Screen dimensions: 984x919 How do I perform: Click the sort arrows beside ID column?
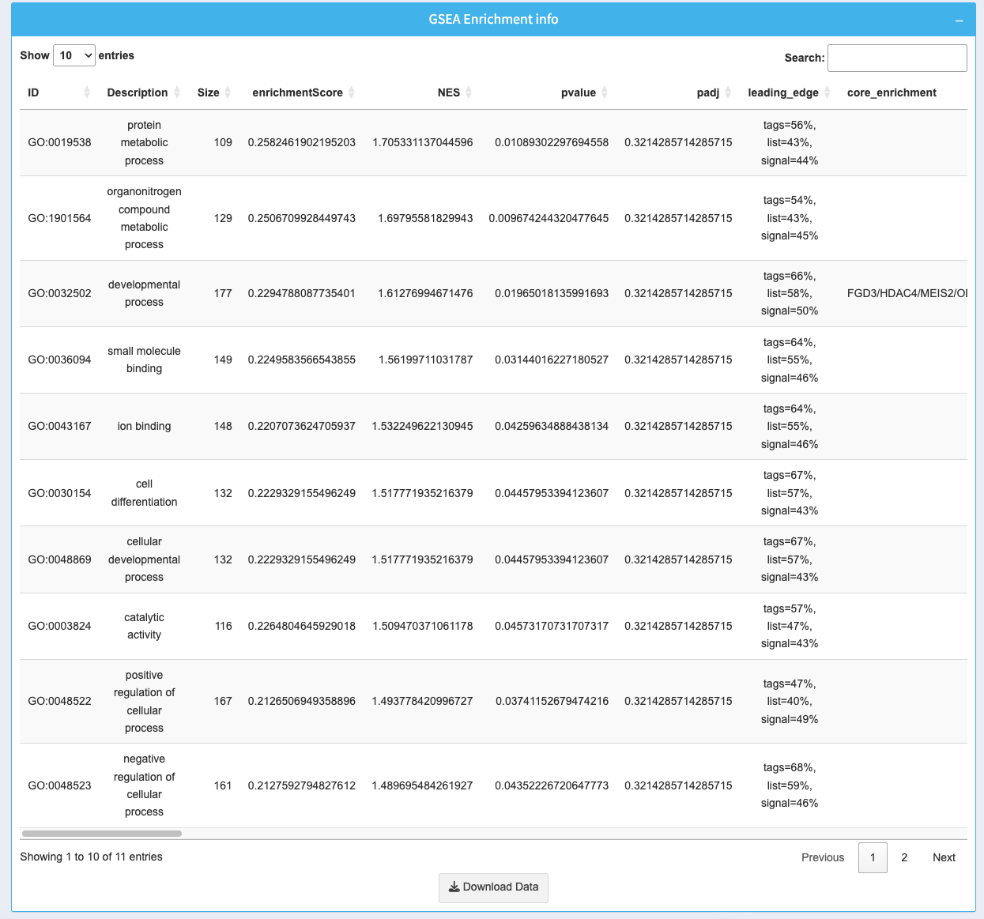(87, 92)
